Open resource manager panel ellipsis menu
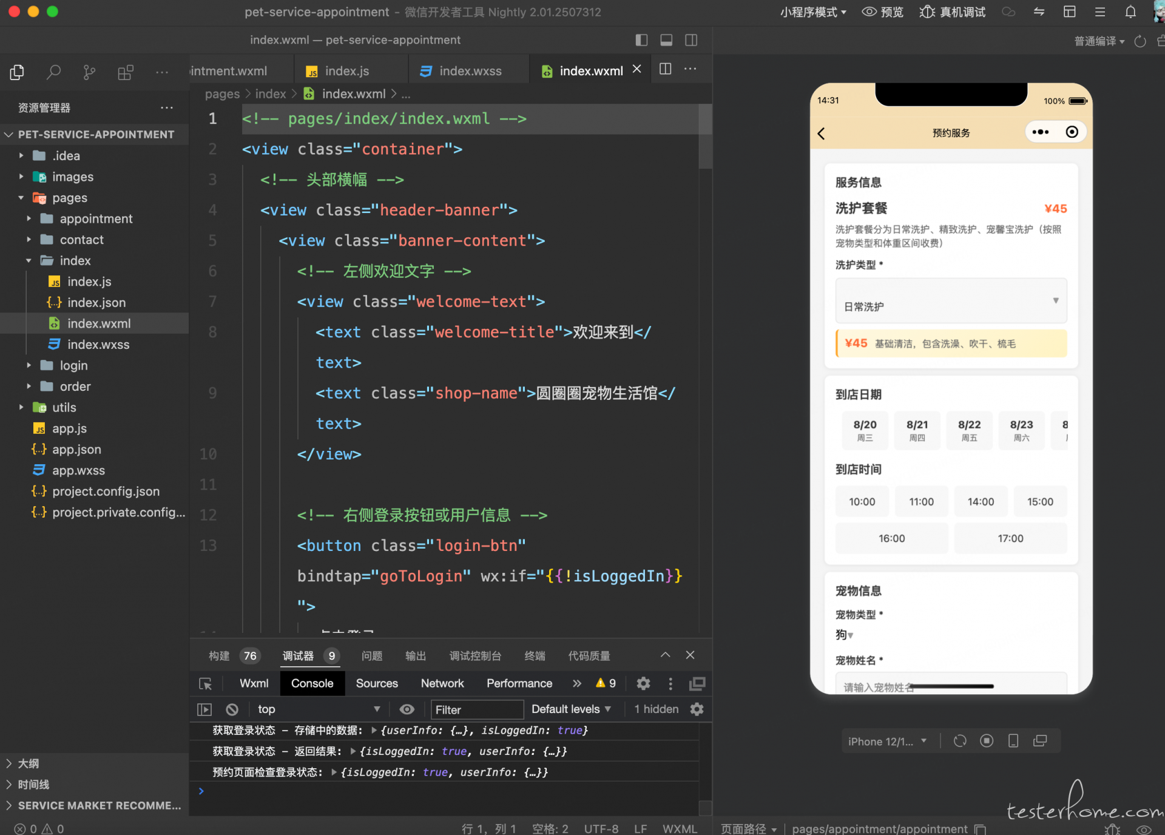This screenshot has height=835, width=1165. coord(167,107)
